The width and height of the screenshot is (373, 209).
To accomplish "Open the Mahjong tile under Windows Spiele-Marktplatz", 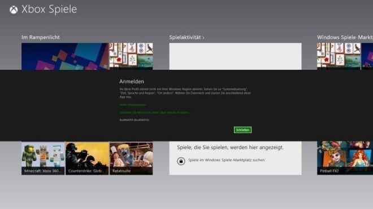I will click(339, 56).
